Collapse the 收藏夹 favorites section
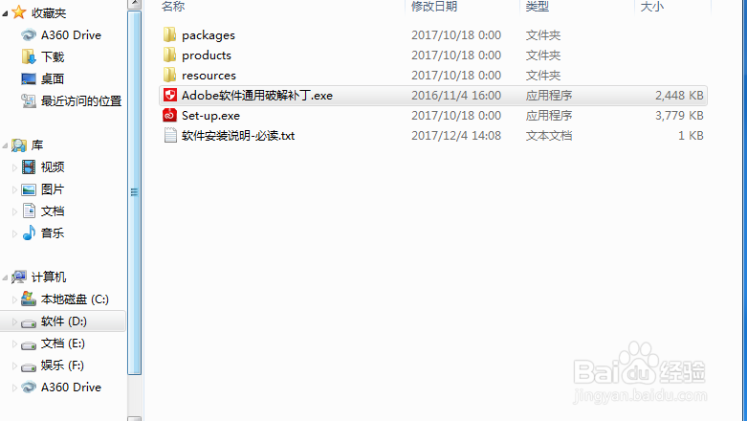The image size is (747, 421). coord(5,13)
